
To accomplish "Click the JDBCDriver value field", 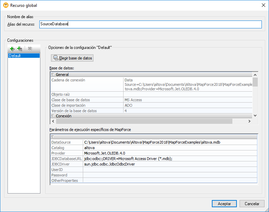I will pos(170,164).
